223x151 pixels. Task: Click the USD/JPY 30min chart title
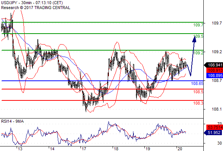32,3
